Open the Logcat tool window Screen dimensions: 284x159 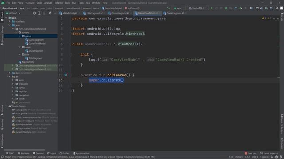[x=51, y=153]
